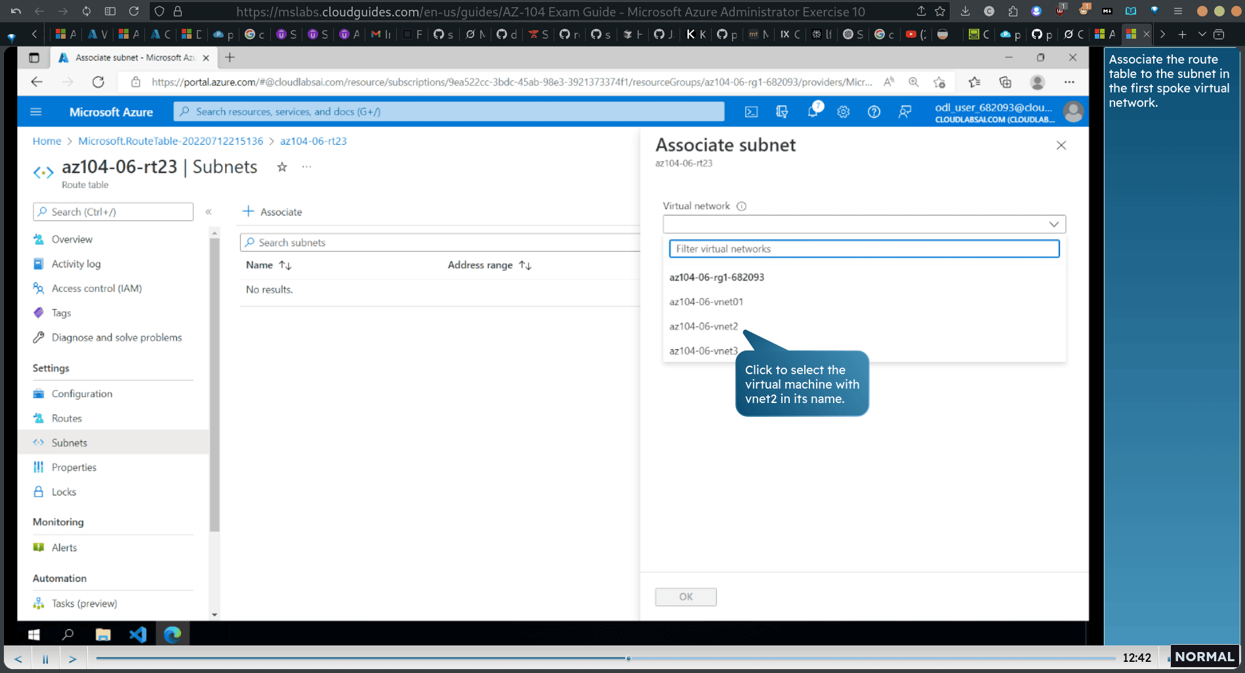This screenshot has width=1245, height=673.
Task: Open az104-06-rt23 breadcrumb link
Action: [314, 141]
